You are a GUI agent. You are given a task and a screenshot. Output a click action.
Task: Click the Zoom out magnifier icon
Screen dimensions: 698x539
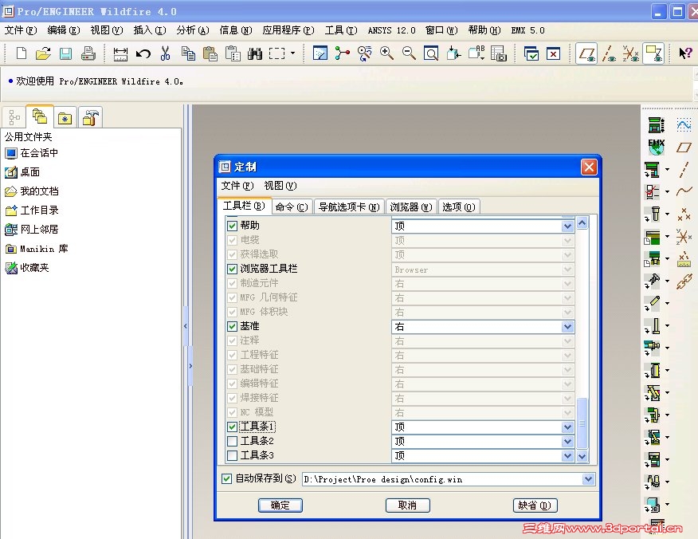click(409, 53)
